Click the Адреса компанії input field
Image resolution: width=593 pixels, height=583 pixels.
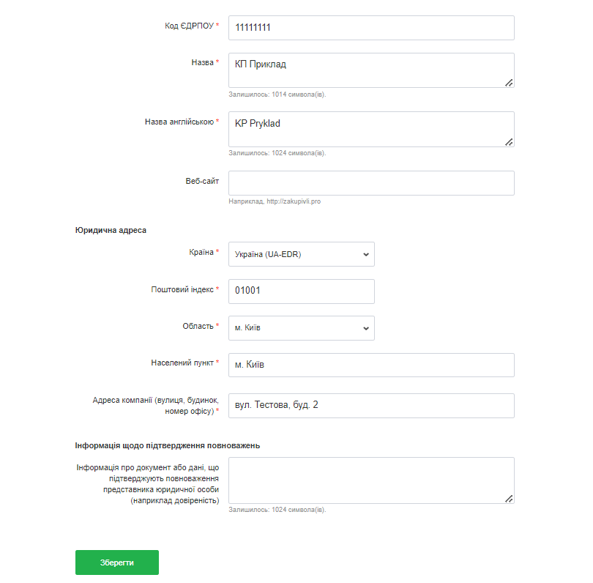pos(371,405)
